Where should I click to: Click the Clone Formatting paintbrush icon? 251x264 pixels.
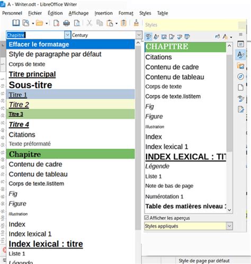coord(136,23)
